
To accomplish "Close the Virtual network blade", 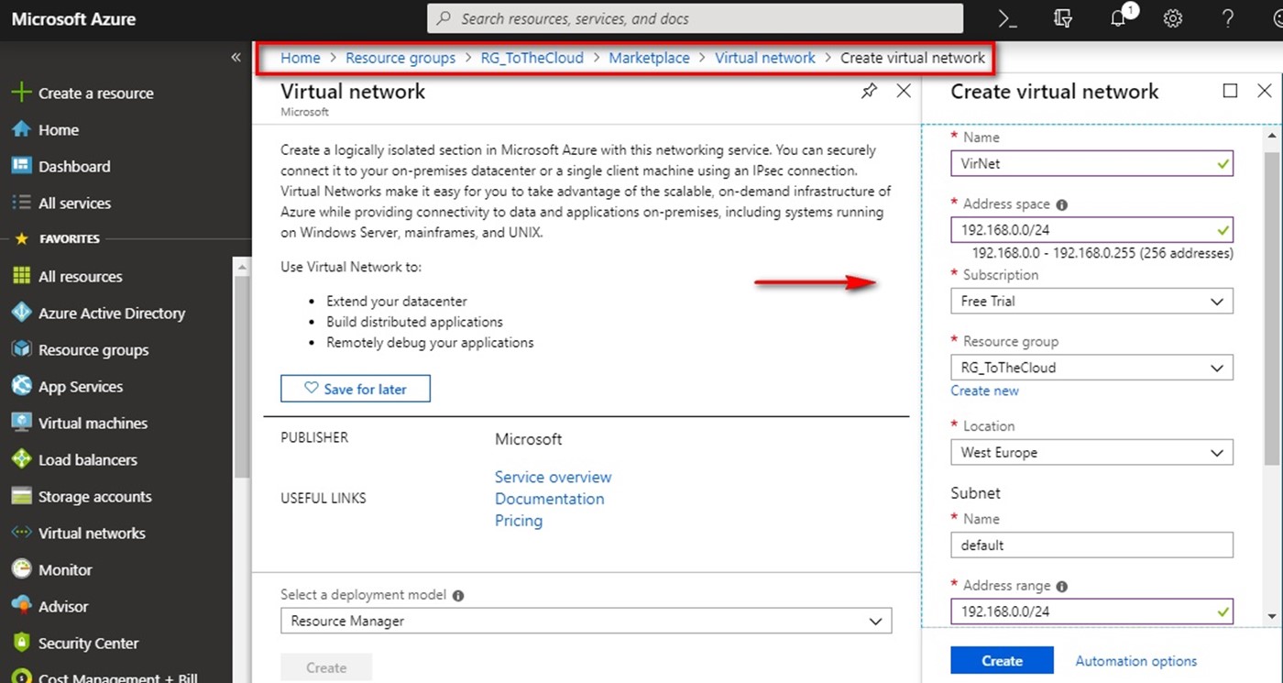I will (x=904, y=91).
